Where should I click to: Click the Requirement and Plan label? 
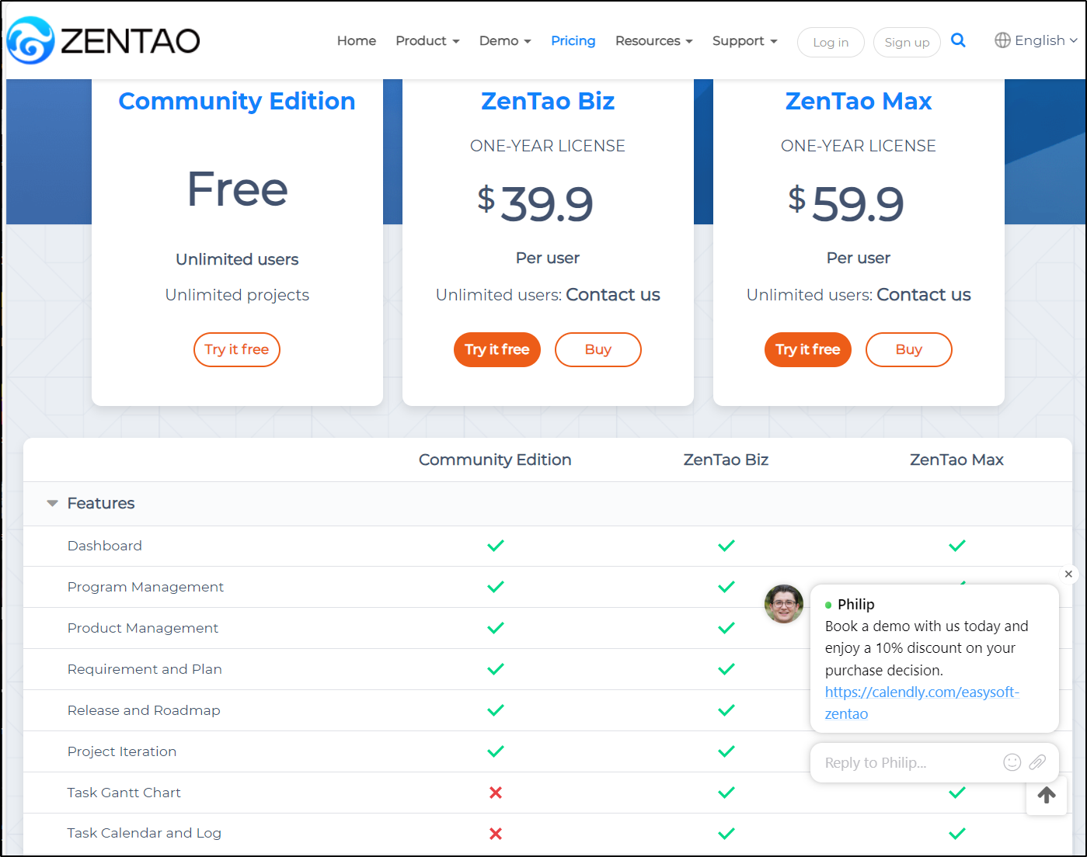pyautogui.click(x=145, y=669)
